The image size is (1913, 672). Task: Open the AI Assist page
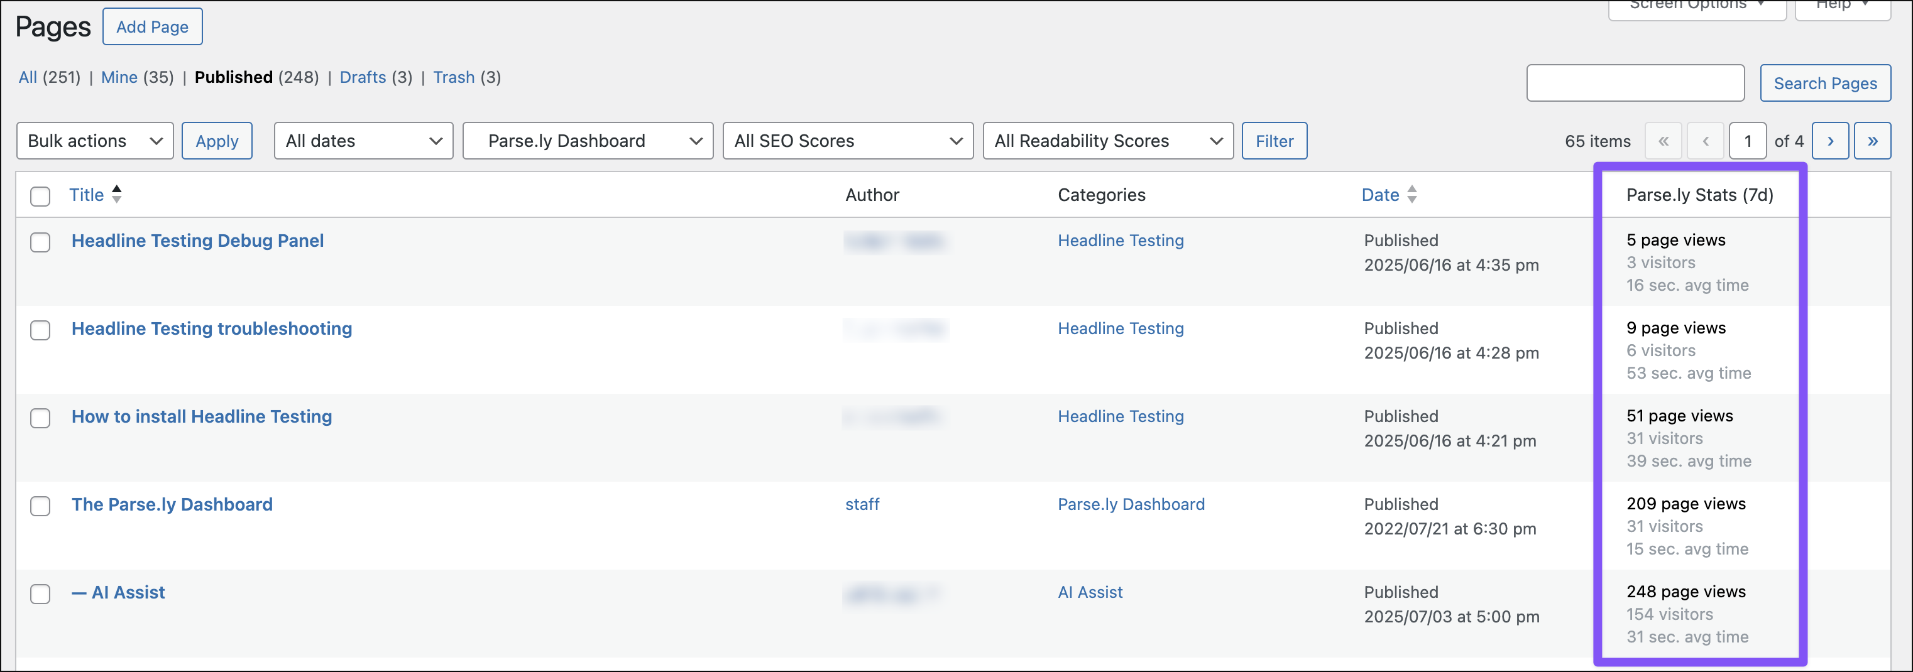point(118,592)
